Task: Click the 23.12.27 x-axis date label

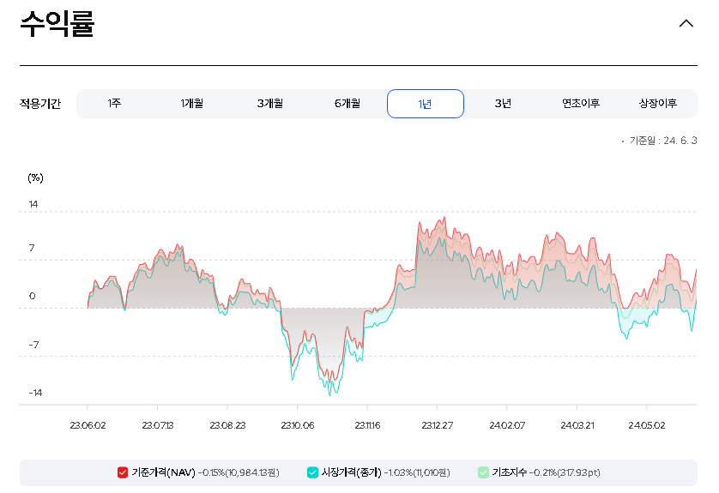Action: coord(437,425)
